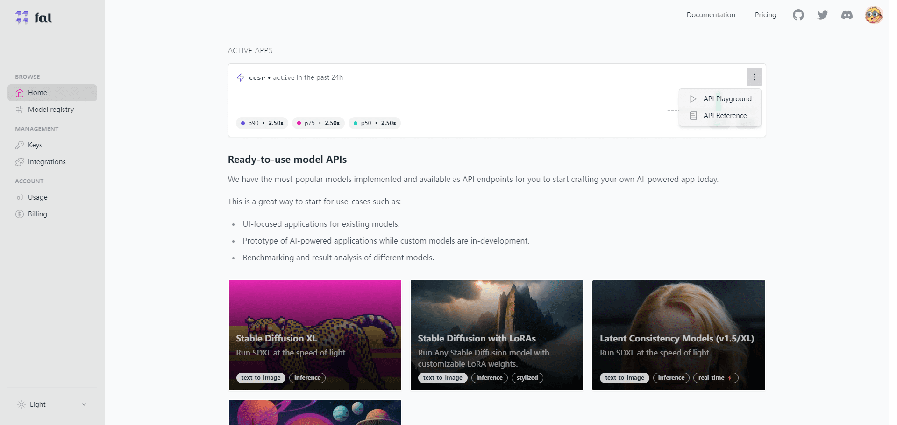Image resolution: width=897 pixels, height=425 pixels.
Task: Open the Latent Consistency Models card
Action: pos(679,335)
